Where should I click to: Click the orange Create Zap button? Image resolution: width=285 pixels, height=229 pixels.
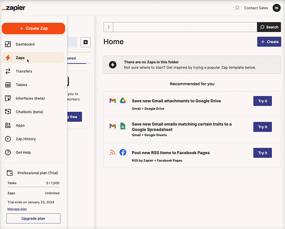pos(33,28)
